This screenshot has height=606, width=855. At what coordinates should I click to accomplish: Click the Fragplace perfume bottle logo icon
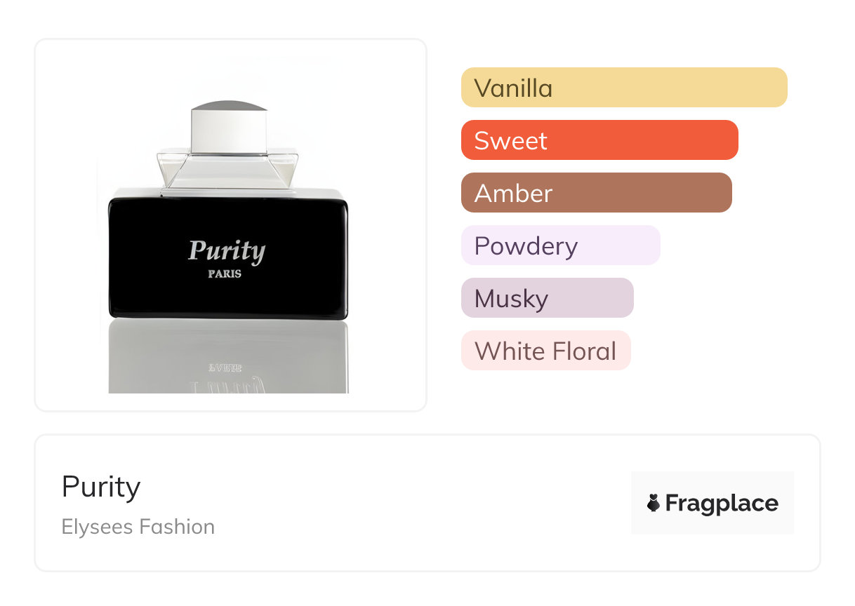654,503
